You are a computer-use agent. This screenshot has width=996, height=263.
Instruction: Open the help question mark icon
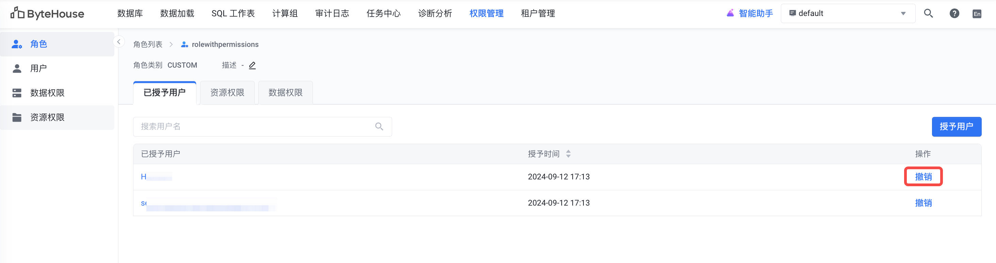click(954, 14)
